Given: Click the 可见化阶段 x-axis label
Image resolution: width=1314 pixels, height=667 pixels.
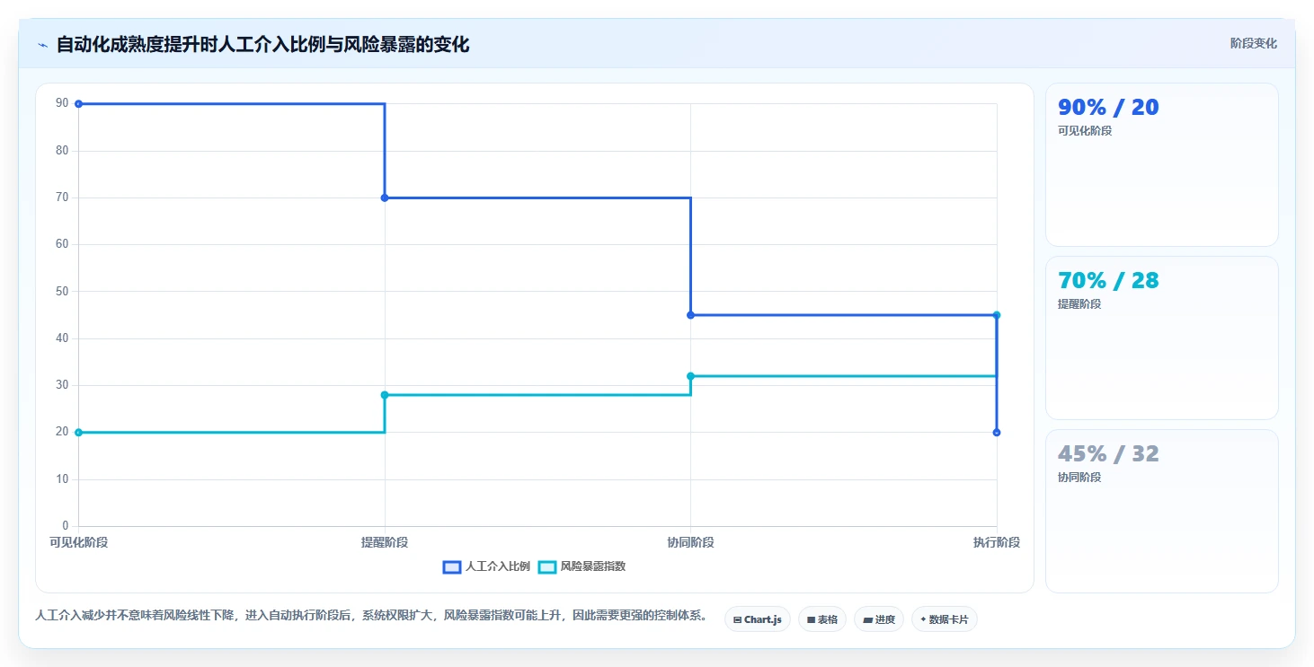Looking at the screenshot, I should 78,542.
